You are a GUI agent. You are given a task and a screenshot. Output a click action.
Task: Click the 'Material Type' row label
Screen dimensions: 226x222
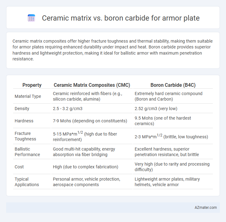coord(28,96)
